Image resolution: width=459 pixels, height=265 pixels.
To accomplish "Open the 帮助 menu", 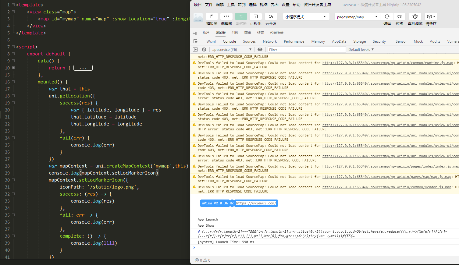I will point(297,5).
